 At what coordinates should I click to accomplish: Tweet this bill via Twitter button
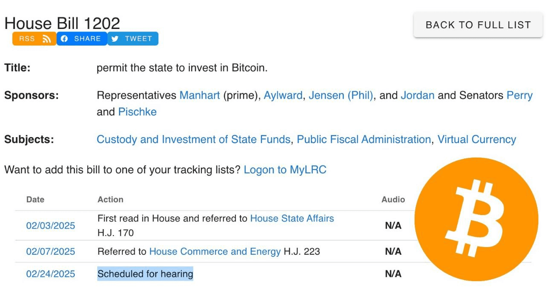pos(133,38)
